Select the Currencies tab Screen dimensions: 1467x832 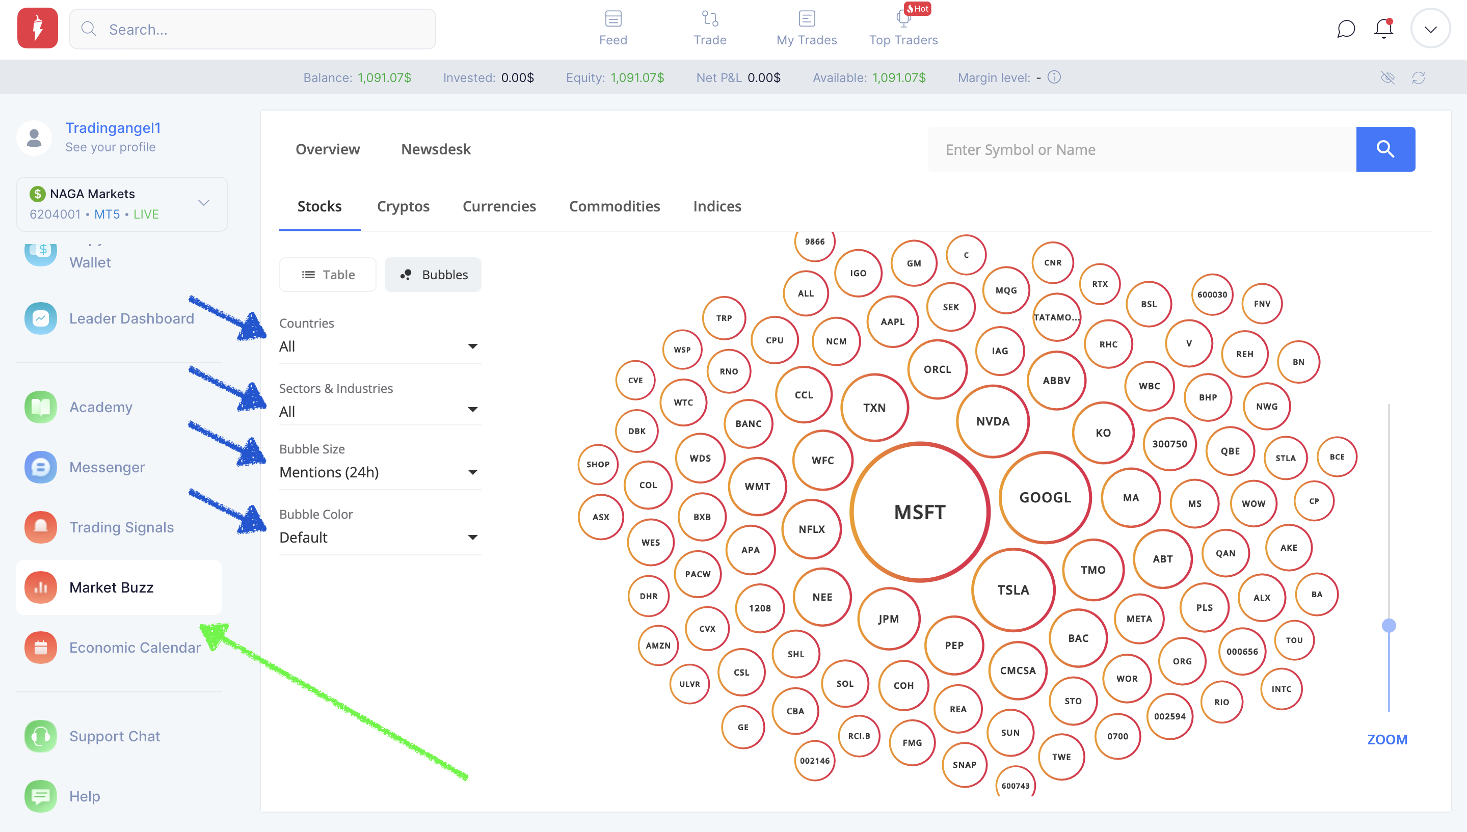pyautogui.click(x=499, y=206)
